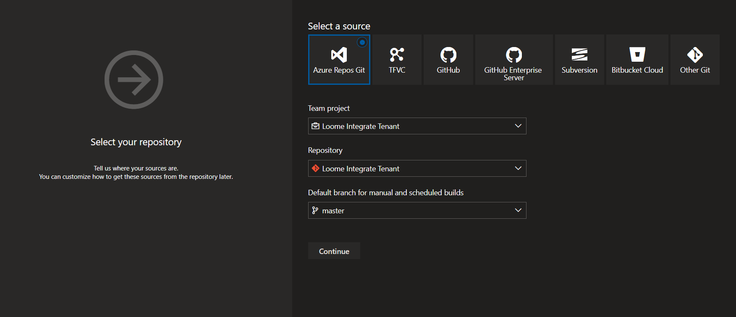
Task: Click the branch icon beside master
Action: (315, 210)
